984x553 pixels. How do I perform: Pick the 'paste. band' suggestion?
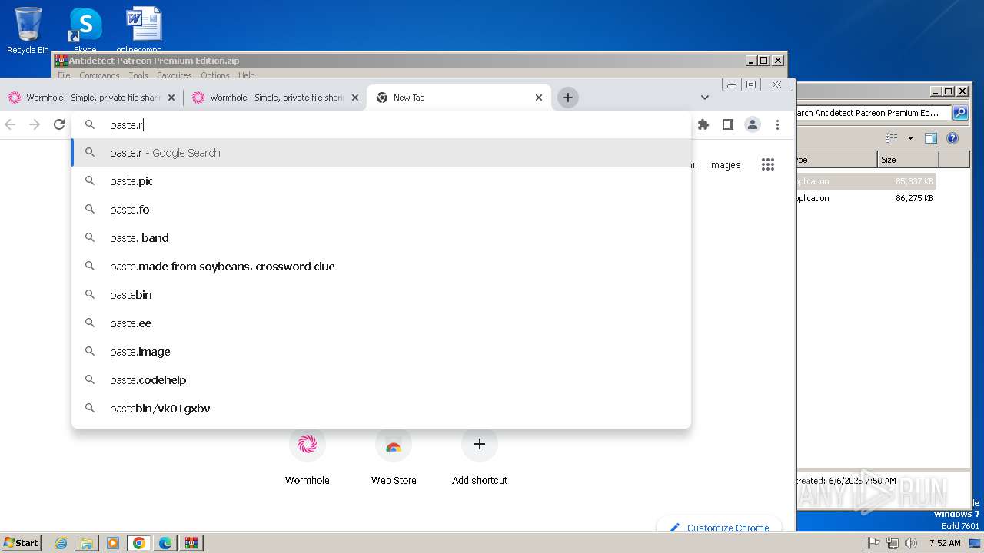[381, 238]
